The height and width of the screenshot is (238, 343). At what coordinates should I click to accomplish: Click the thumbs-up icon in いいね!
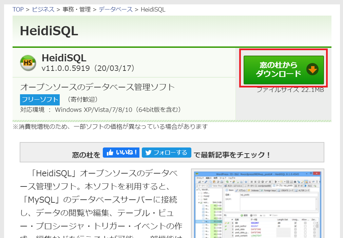click(x=110, y=153)
